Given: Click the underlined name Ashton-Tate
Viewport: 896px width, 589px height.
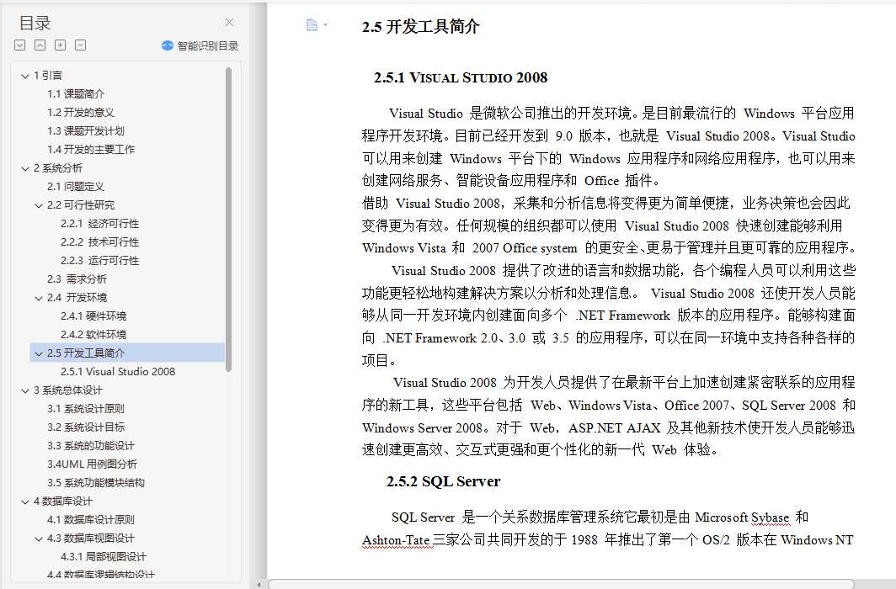Looking at the screenshot, I should pos(396,540).
